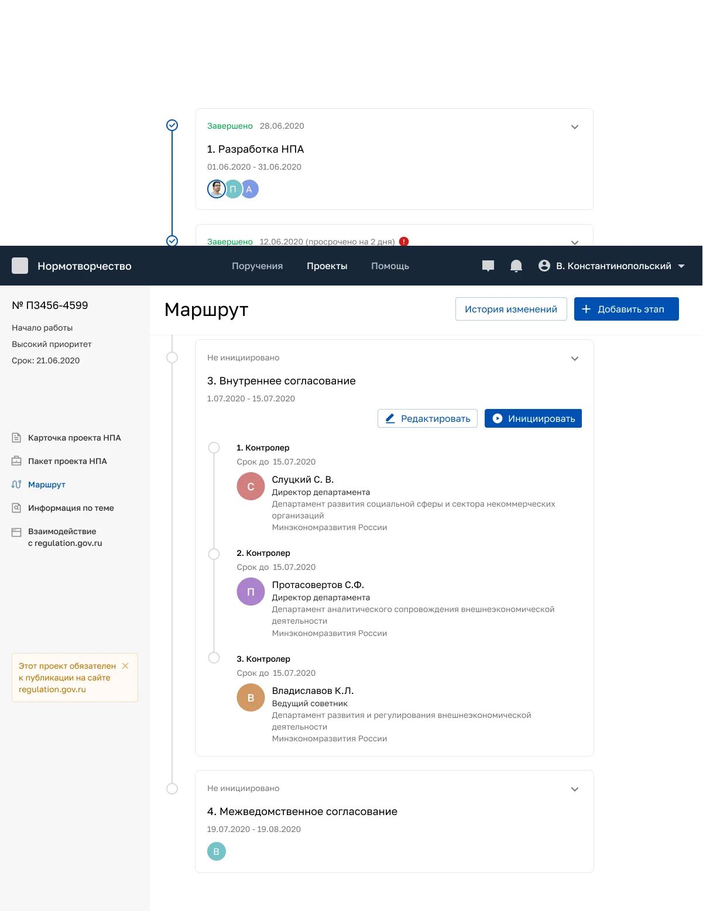Click the 1. Контролер step circle
Image resolution: width=703 pixels, height=911 pixels.
[214, 448]
